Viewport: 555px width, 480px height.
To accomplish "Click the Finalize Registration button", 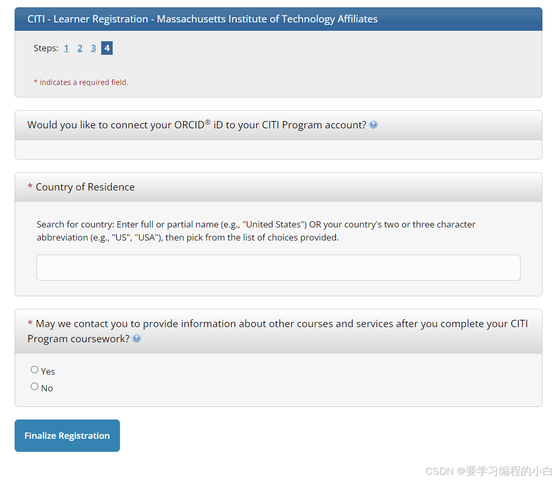I will coord(67,436).
